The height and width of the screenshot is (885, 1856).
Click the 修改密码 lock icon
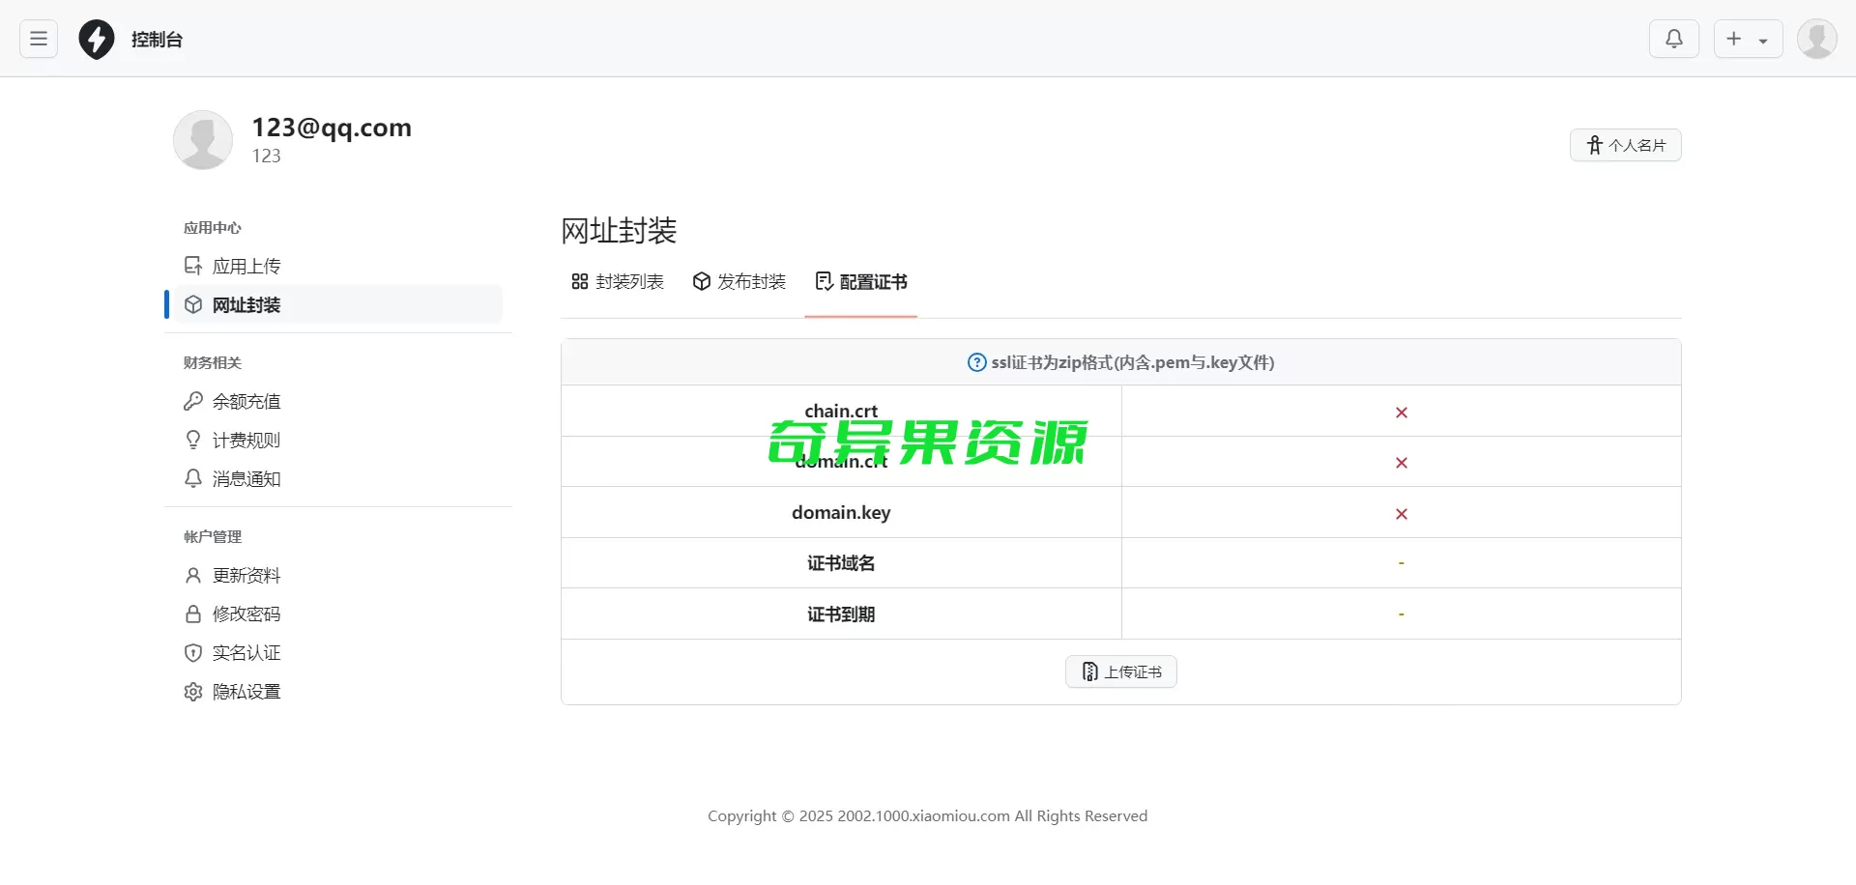193,614
